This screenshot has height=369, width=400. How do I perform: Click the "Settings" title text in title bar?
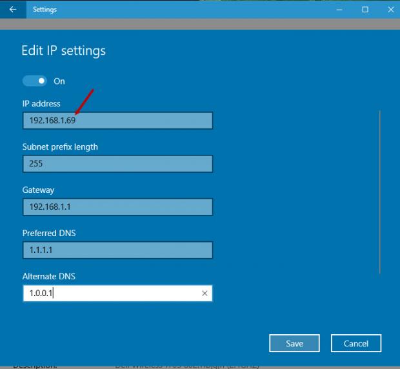coord(45,10)
